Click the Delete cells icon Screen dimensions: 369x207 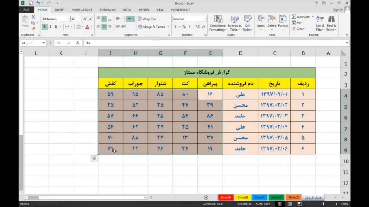(x=272, y=19)
